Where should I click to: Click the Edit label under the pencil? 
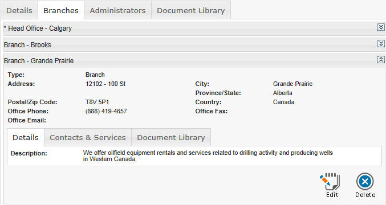332,195
